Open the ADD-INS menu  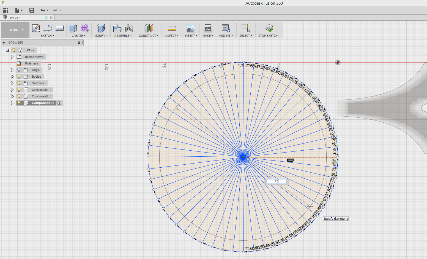click(226, 36)
